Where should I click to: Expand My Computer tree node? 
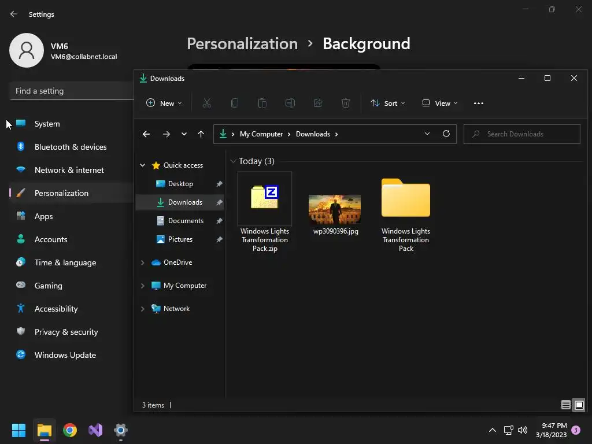click(142, 286)
